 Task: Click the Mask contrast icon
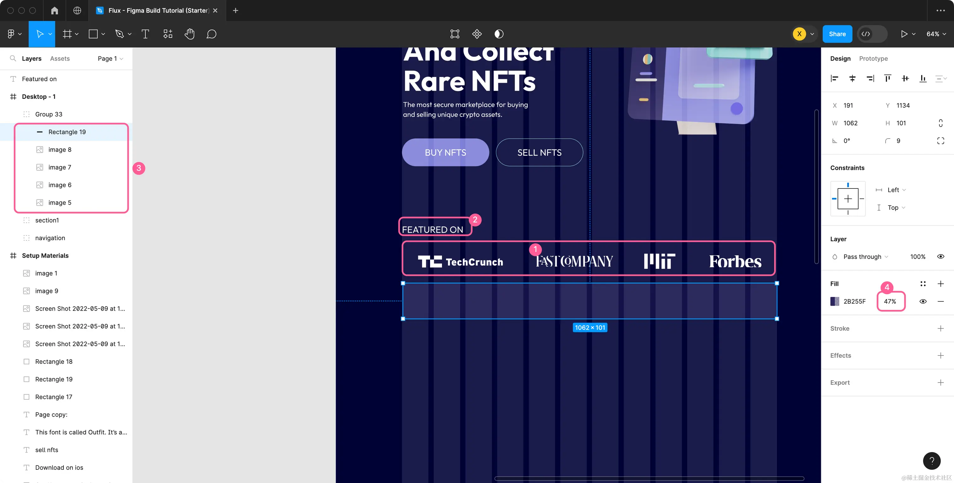[499, 34]
